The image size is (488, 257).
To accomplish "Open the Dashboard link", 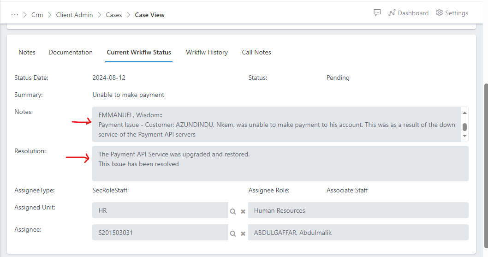I will pyautogui.click(x=408, y=13).
